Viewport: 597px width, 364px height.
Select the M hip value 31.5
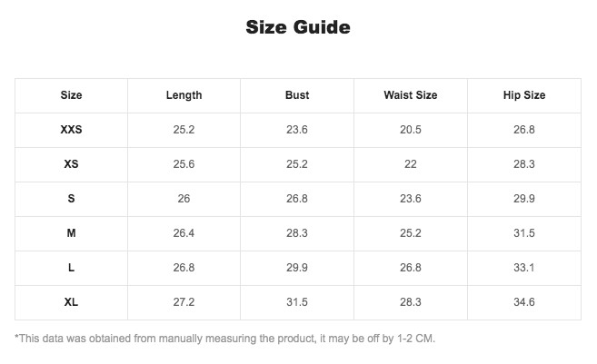(x=524, y=233)
